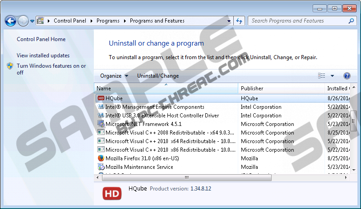Open the view options dropdown arrow
361x209 pixels.
click(333, 76)
